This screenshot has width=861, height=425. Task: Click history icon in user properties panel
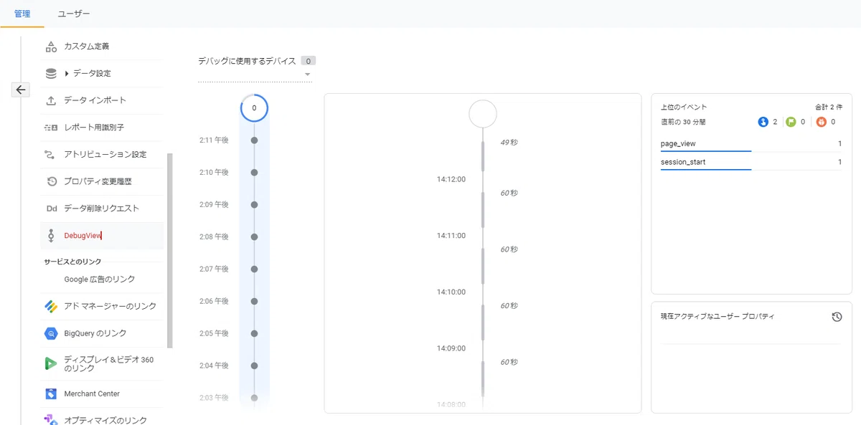837,317
